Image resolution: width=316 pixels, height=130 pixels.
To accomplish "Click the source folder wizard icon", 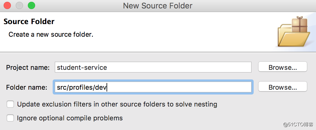I will pos(294,32).
